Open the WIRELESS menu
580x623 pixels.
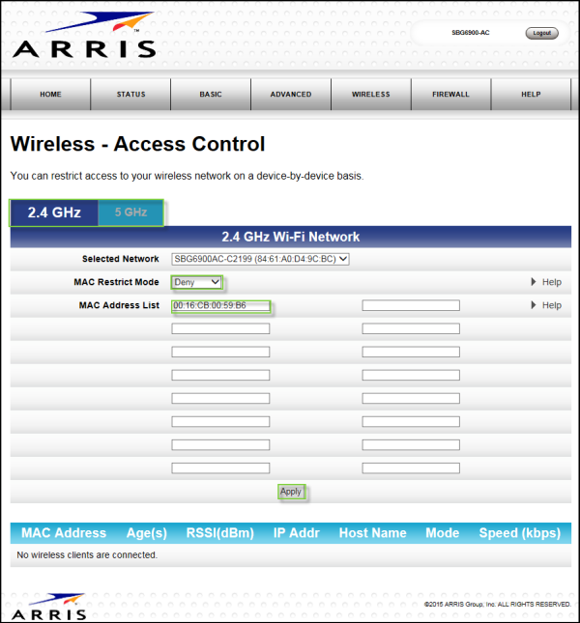[x=370, y=95]
